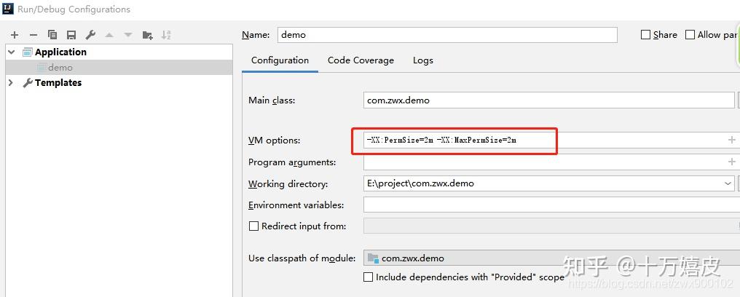Remove the selected configuration
The image size is (740, 297).
click(34, 35)
